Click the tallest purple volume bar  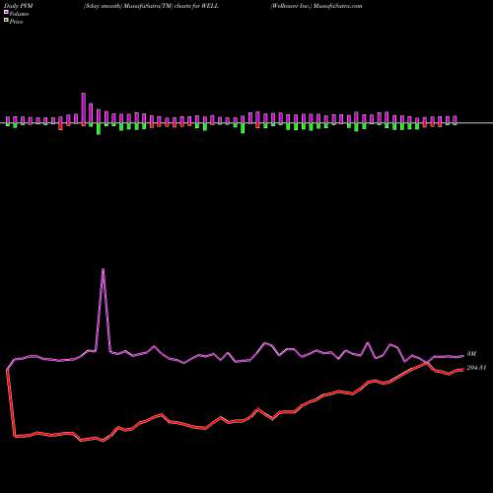pos(84,108)
